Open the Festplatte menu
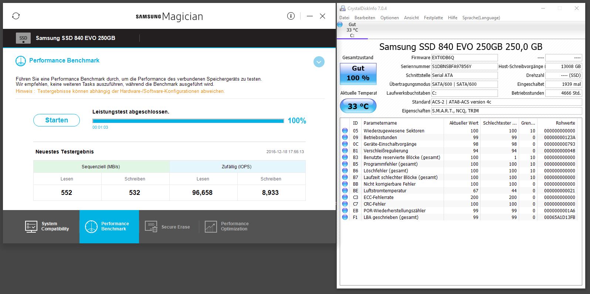This screenshot has width=590, height=294. pyautogui.click(x=433, y=18)
